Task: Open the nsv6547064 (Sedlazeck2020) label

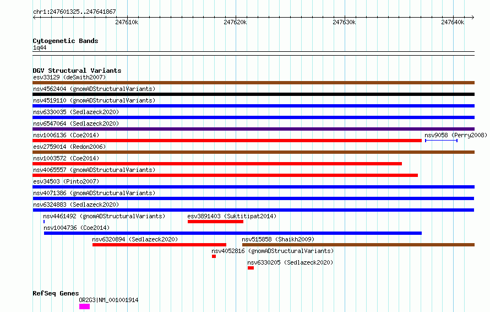Action: click(76, 123)
